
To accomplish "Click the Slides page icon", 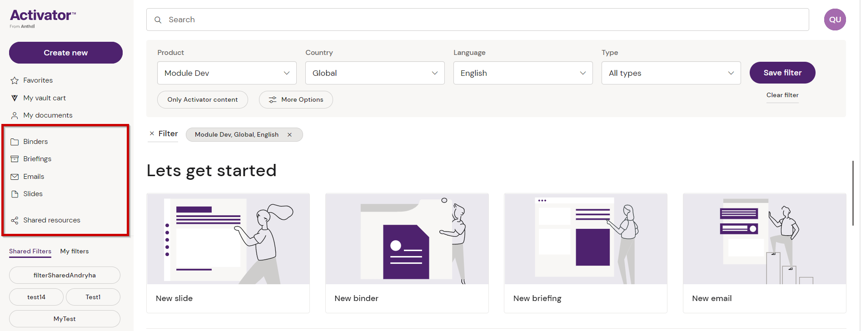I will click(x=15, y=194).
